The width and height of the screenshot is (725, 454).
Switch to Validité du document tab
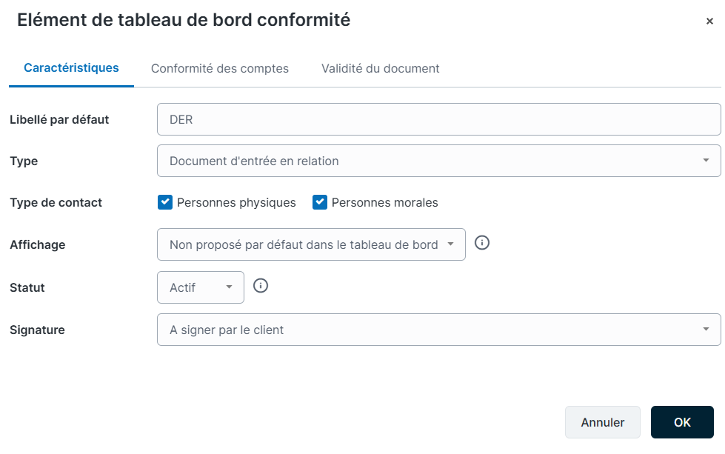(x=380, y=68)
